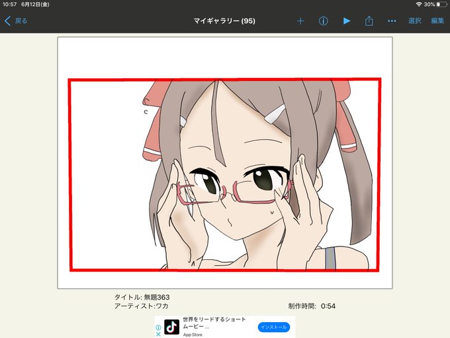Tap the Wi-Fi status icon
Screen dimensions: 450x338
click(419, 5)
